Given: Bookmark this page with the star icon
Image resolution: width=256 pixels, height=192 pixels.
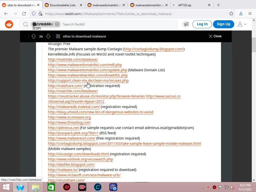Looking at the screenshot, I should tap(231, 14).
